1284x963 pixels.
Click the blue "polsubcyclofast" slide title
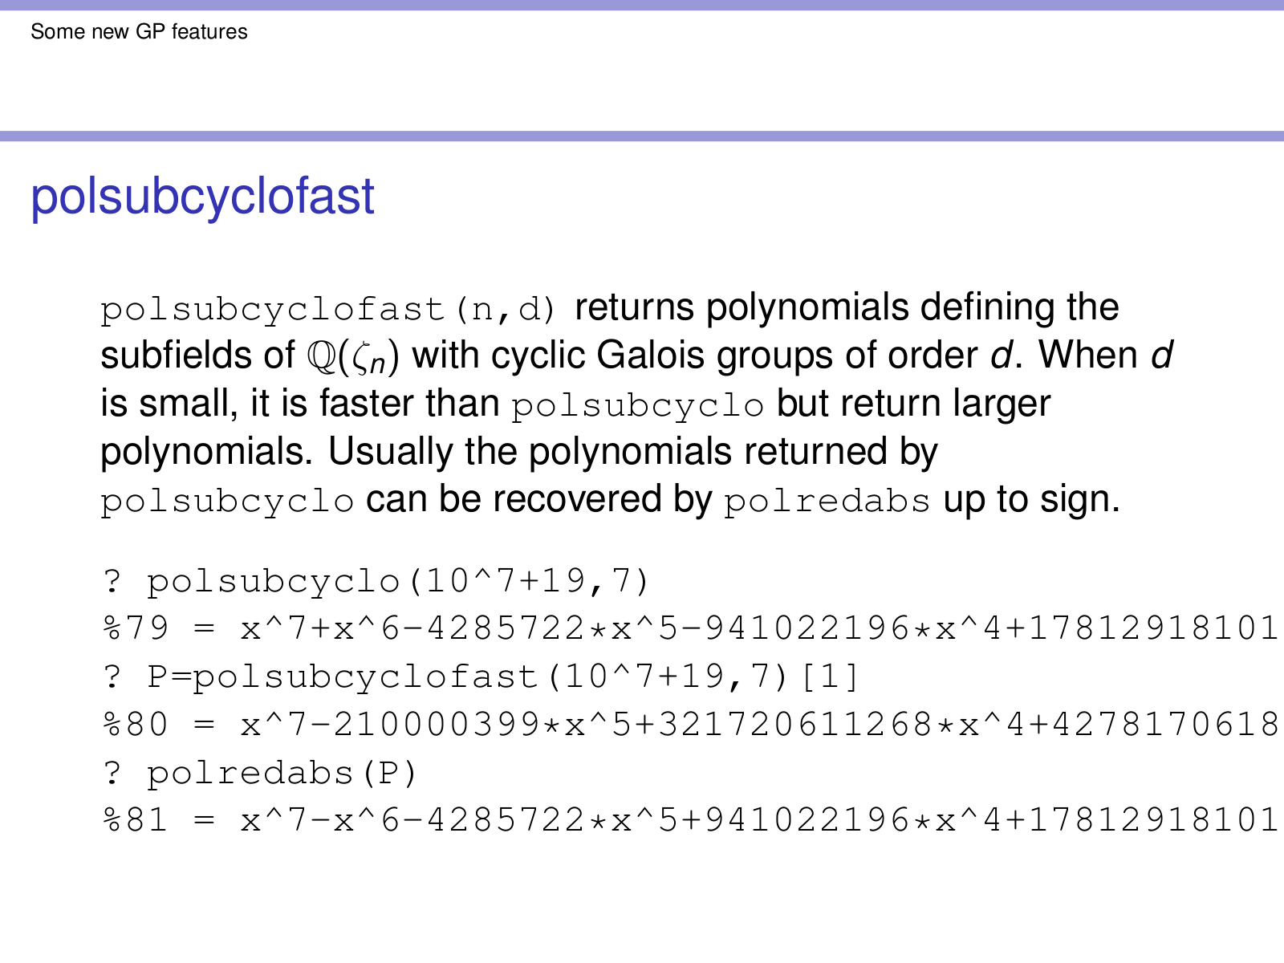[x=202, y=197]
